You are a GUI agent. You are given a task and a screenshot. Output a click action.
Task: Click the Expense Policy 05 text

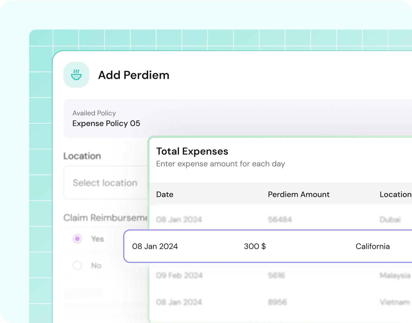pyautogui.click(x=106, y=123)
